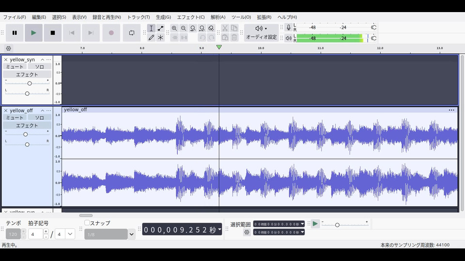Click エフェクト button on yellow_off track
The image size is (465, 261).
coord(27,126)
